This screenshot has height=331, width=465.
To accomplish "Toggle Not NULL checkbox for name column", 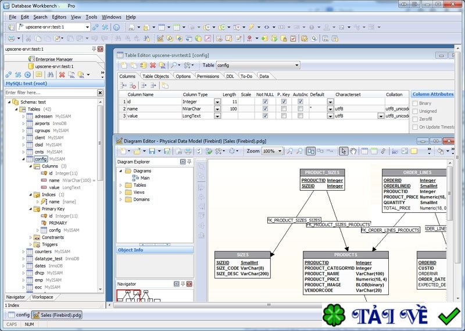I will click(265, 109).
